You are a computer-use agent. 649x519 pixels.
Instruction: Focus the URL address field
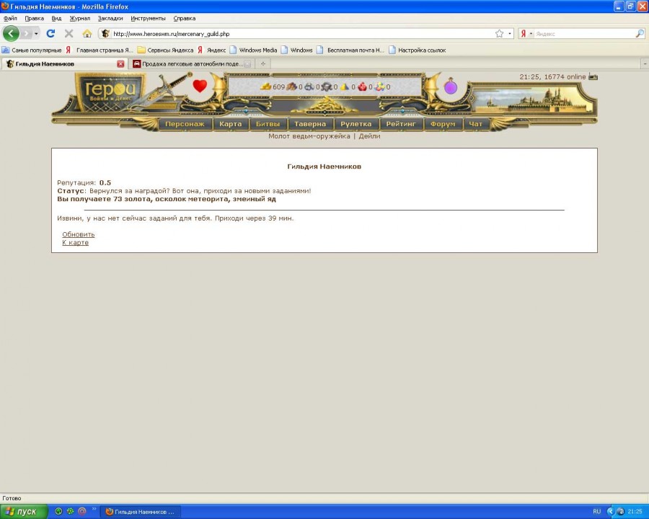(x=302, y=34)
